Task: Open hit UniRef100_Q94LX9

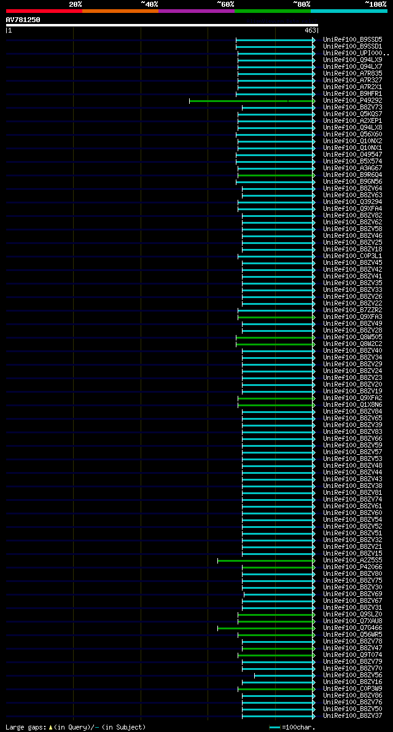Action: pos(352,60)
